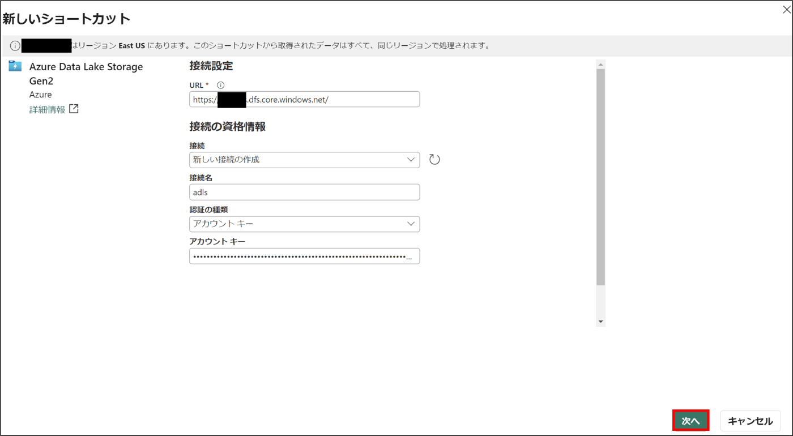This screenshot has width=793, height=436.
Task: Click the アカウント キー password field
Action: pyautogui.click(x=305, y=256)
